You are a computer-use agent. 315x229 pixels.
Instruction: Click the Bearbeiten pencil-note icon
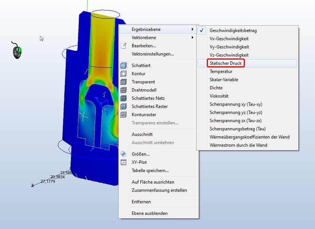pyautogui.click(x=124, y=46)
